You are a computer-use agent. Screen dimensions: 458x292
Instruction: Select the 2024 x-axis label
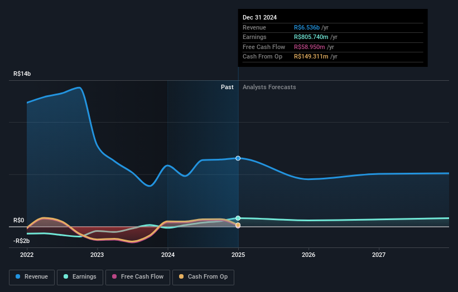(168, 255)
